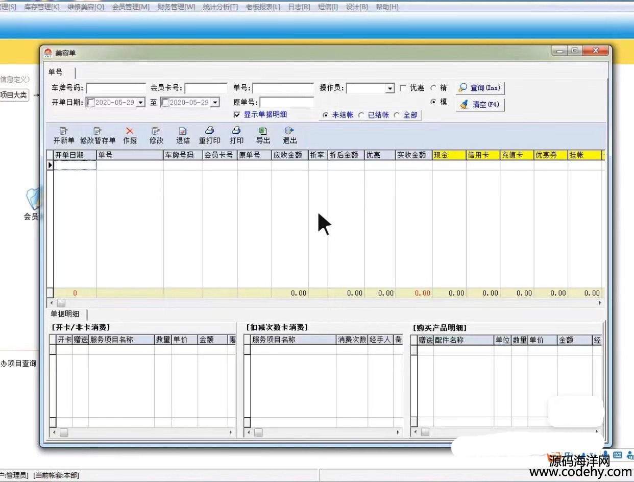
Task: Toggle the 优惠 checkbox
Action: pyautogui.click(x=403, y=88)
